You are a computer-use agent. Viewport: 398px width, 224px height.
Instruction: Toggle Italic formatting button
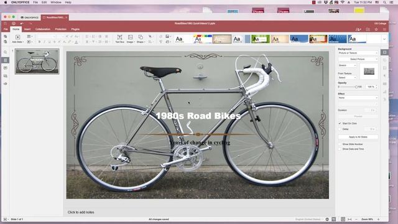44,42
